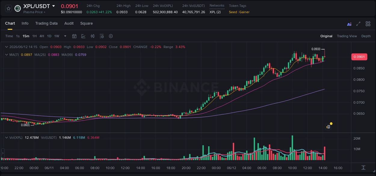
Task: Collapse the Vol(XPL) indicator chevron
Action: (x=7, y=138)
